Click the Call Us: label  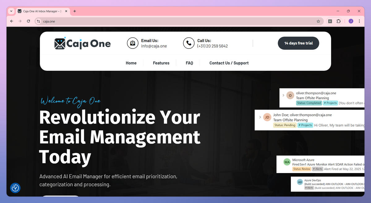pos(204,40)
